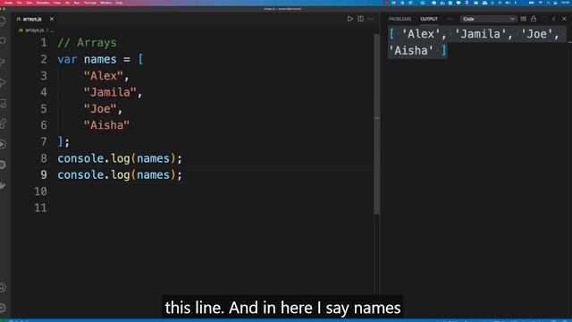Open the Edit menu
572x322 pixels.
click(29, 3)
